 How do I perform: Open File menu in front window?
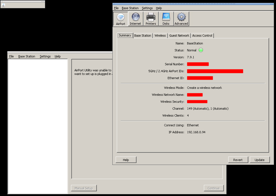click(x=116, y=8)
